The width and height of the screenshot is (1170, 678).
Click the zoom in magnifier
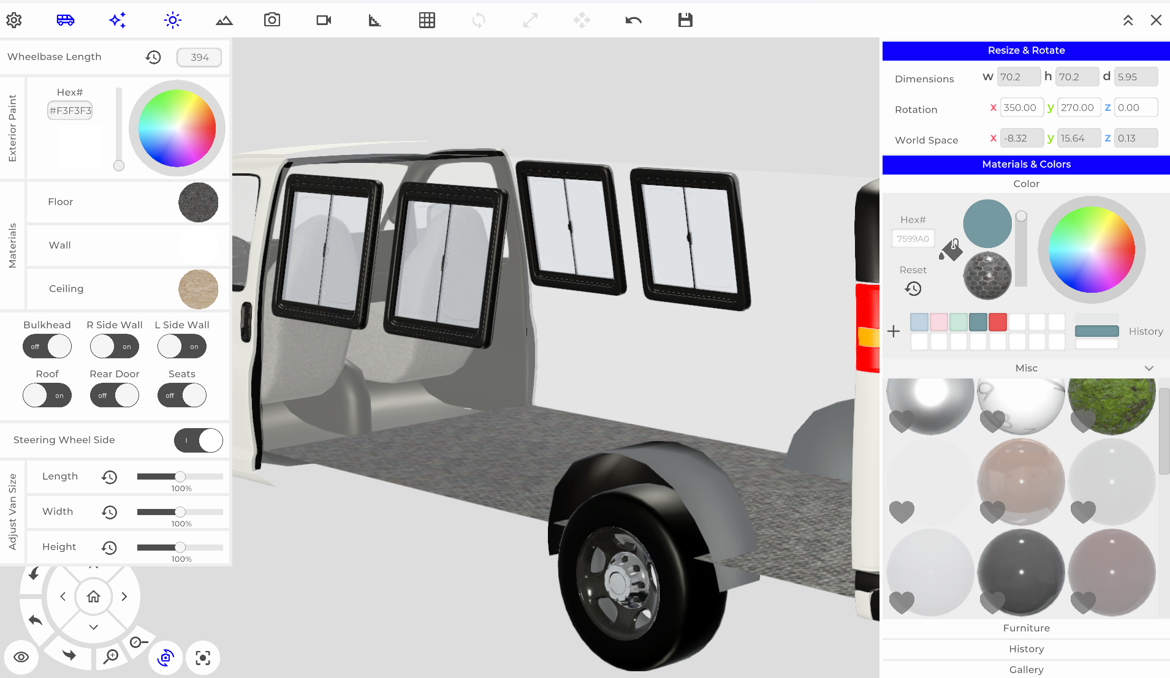[x=111, y=657]
